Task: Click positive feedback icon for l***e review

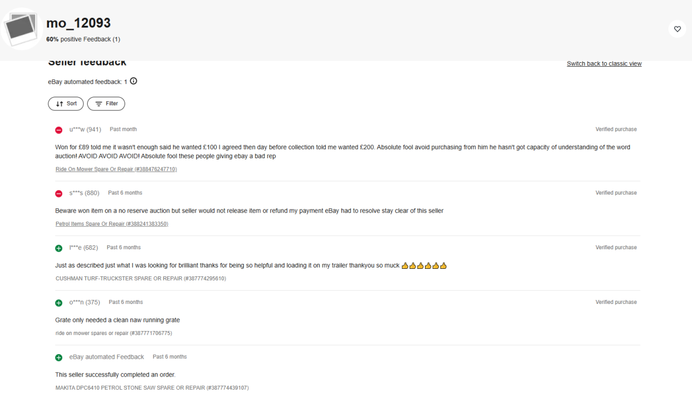Action: (x=59, y=248)
